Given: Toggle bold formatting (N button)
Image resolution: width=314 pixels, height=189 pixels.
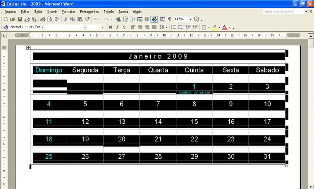Looking at the screenshot, I should tap(110, 27).
